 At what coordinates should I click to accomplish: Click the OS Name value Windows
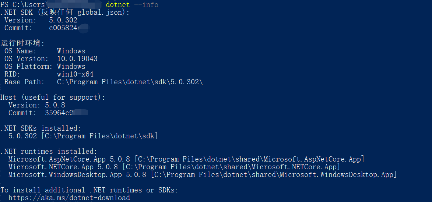click(71, 51)
